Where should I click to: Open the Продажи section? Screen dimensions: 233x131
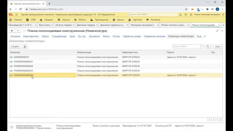tap(47, 20)
